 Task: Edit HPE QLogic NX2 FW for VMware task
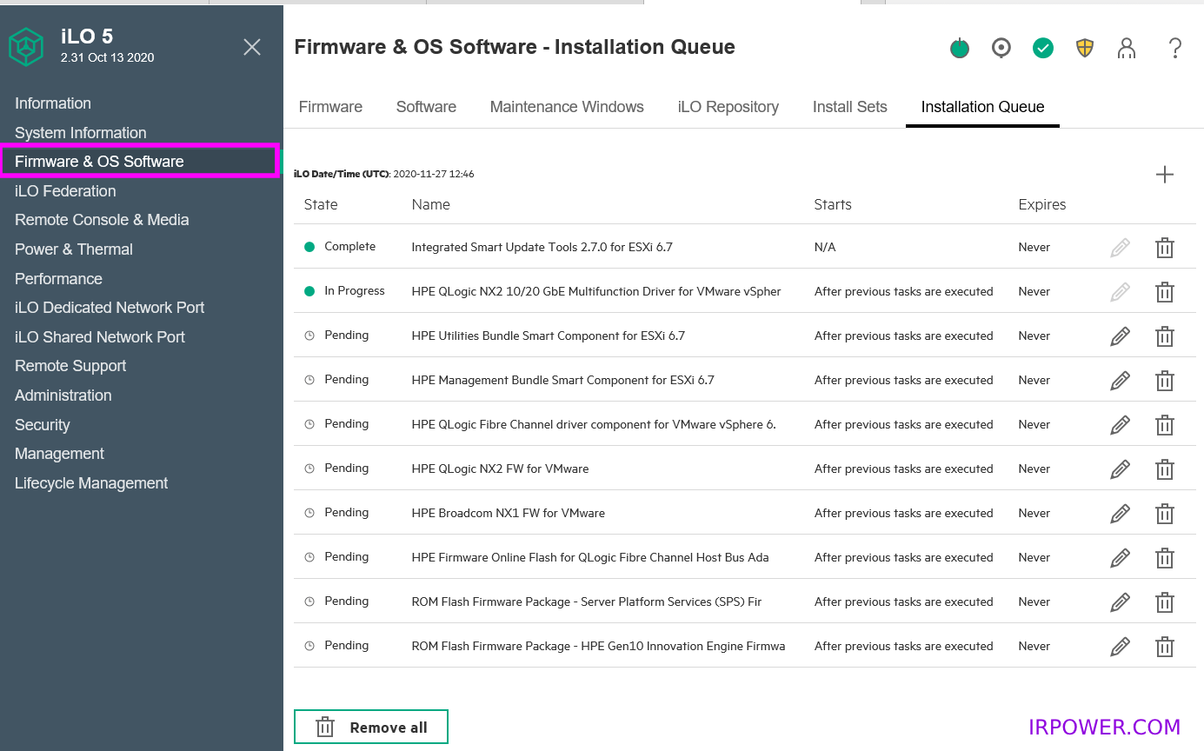[1121, 469]
